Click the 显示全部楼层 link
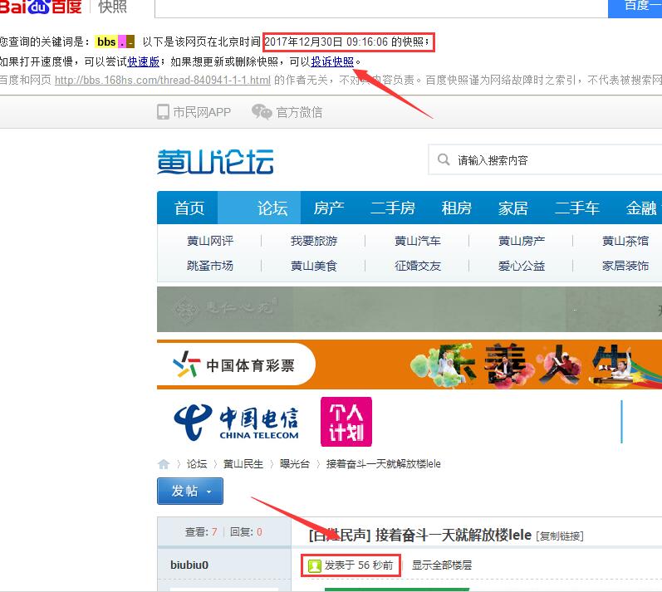 pyautogui.click(x=442, y=565)
